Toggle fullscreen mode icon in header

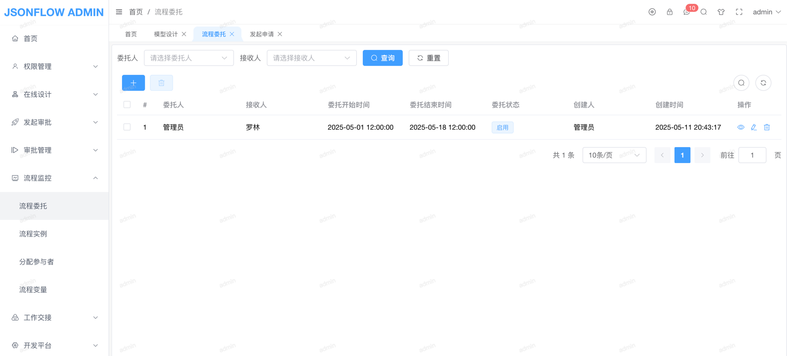tap(739, 12)
